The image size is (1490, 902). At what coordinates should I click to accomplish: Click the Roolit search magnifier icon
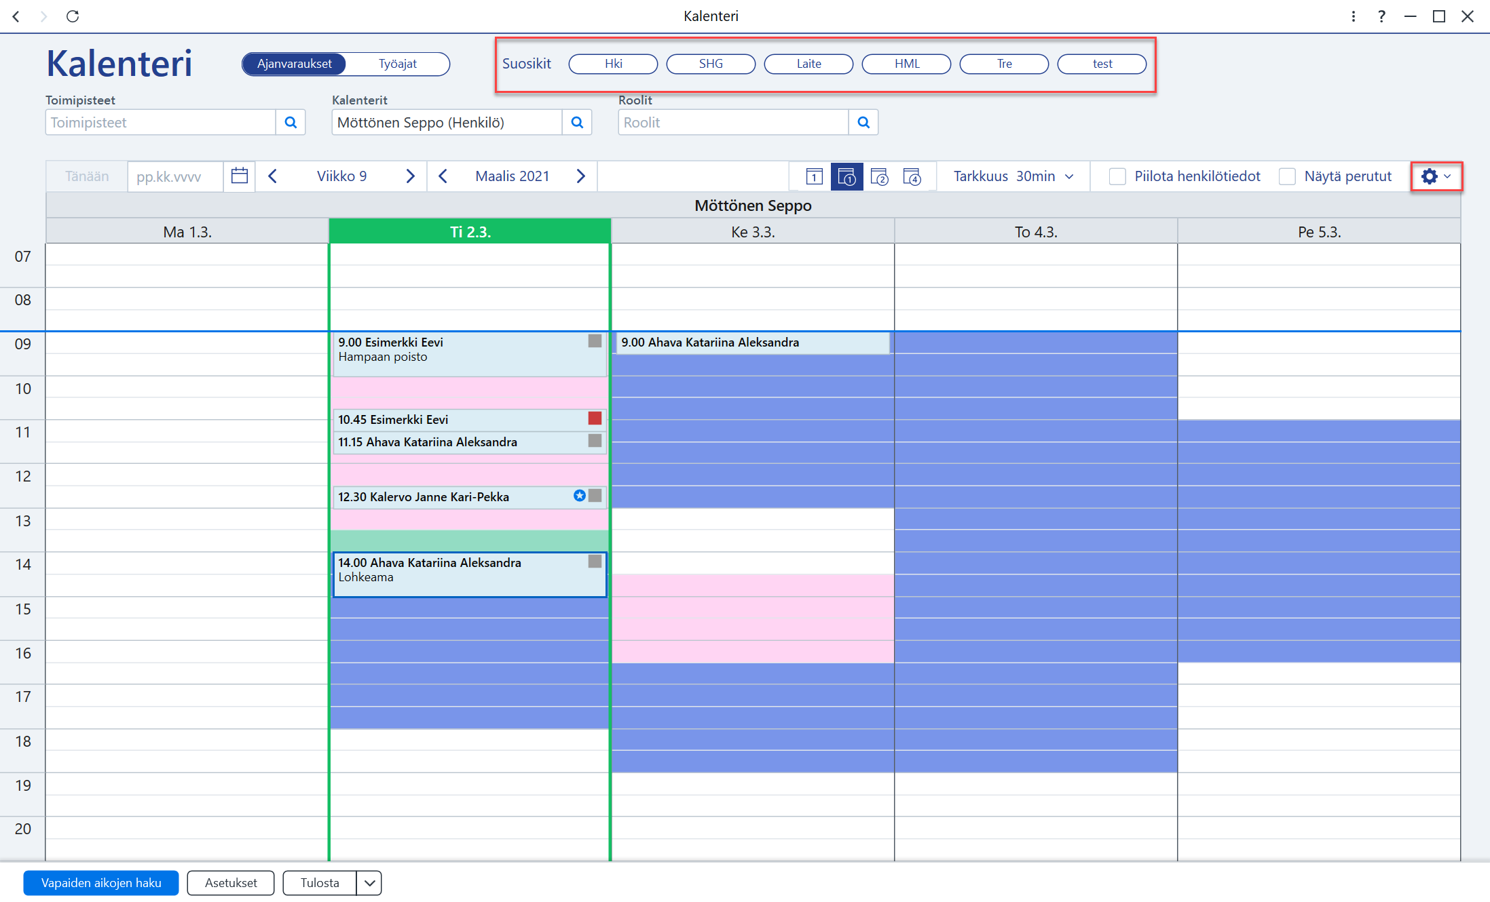(863, 123)
